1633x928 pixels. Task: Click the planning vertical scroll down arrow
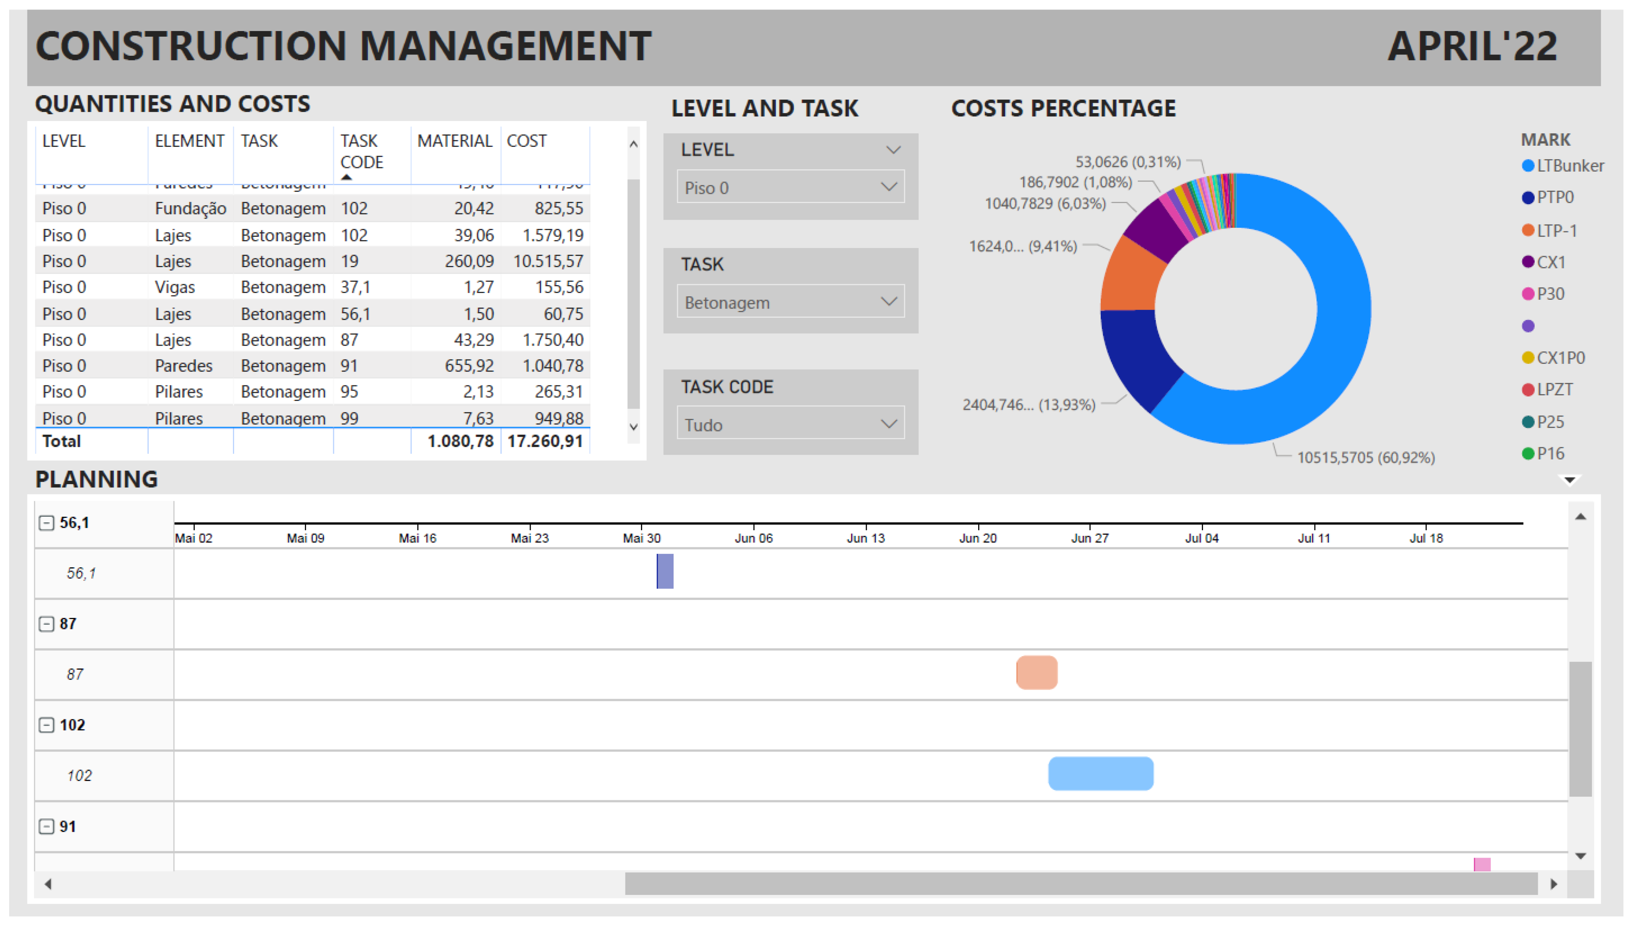point(1580,855)
